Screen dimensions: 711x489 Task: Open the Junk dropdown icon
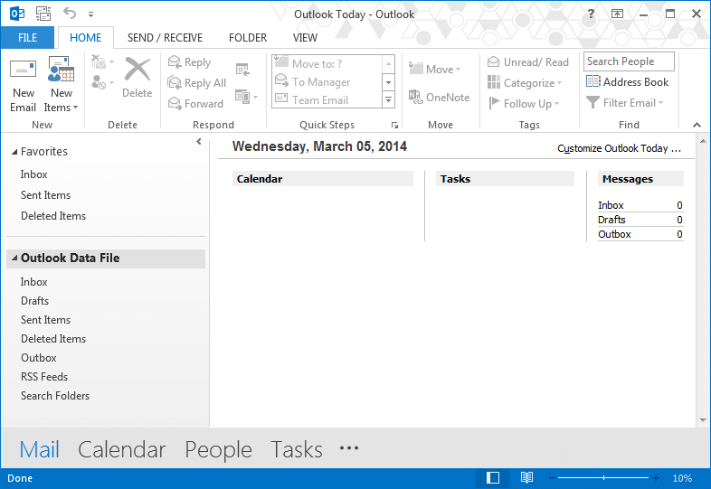coord(102,82)
